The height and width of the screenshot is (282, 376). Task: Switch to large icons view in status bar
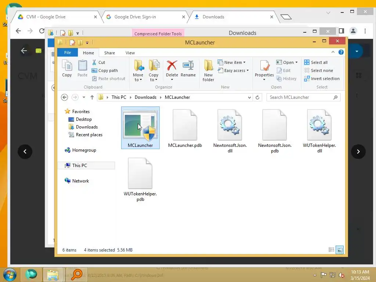[x=340, y=250]
